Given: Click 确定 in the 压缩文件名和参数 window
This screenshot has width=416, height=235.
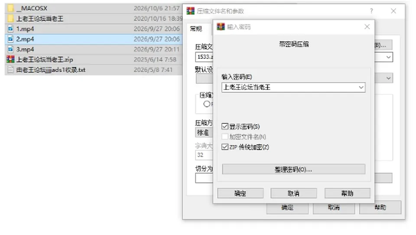Looking at the screenshot, I should (x=287, y=208).
